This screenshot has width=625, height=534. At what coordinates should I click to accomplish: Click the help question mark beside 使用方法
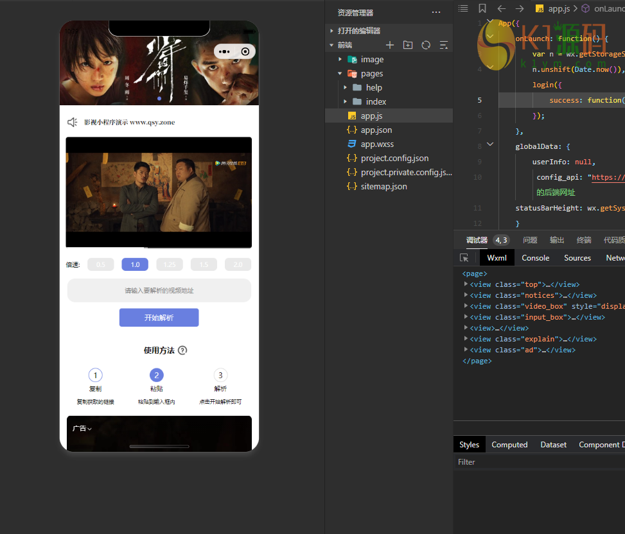(182, 350)
